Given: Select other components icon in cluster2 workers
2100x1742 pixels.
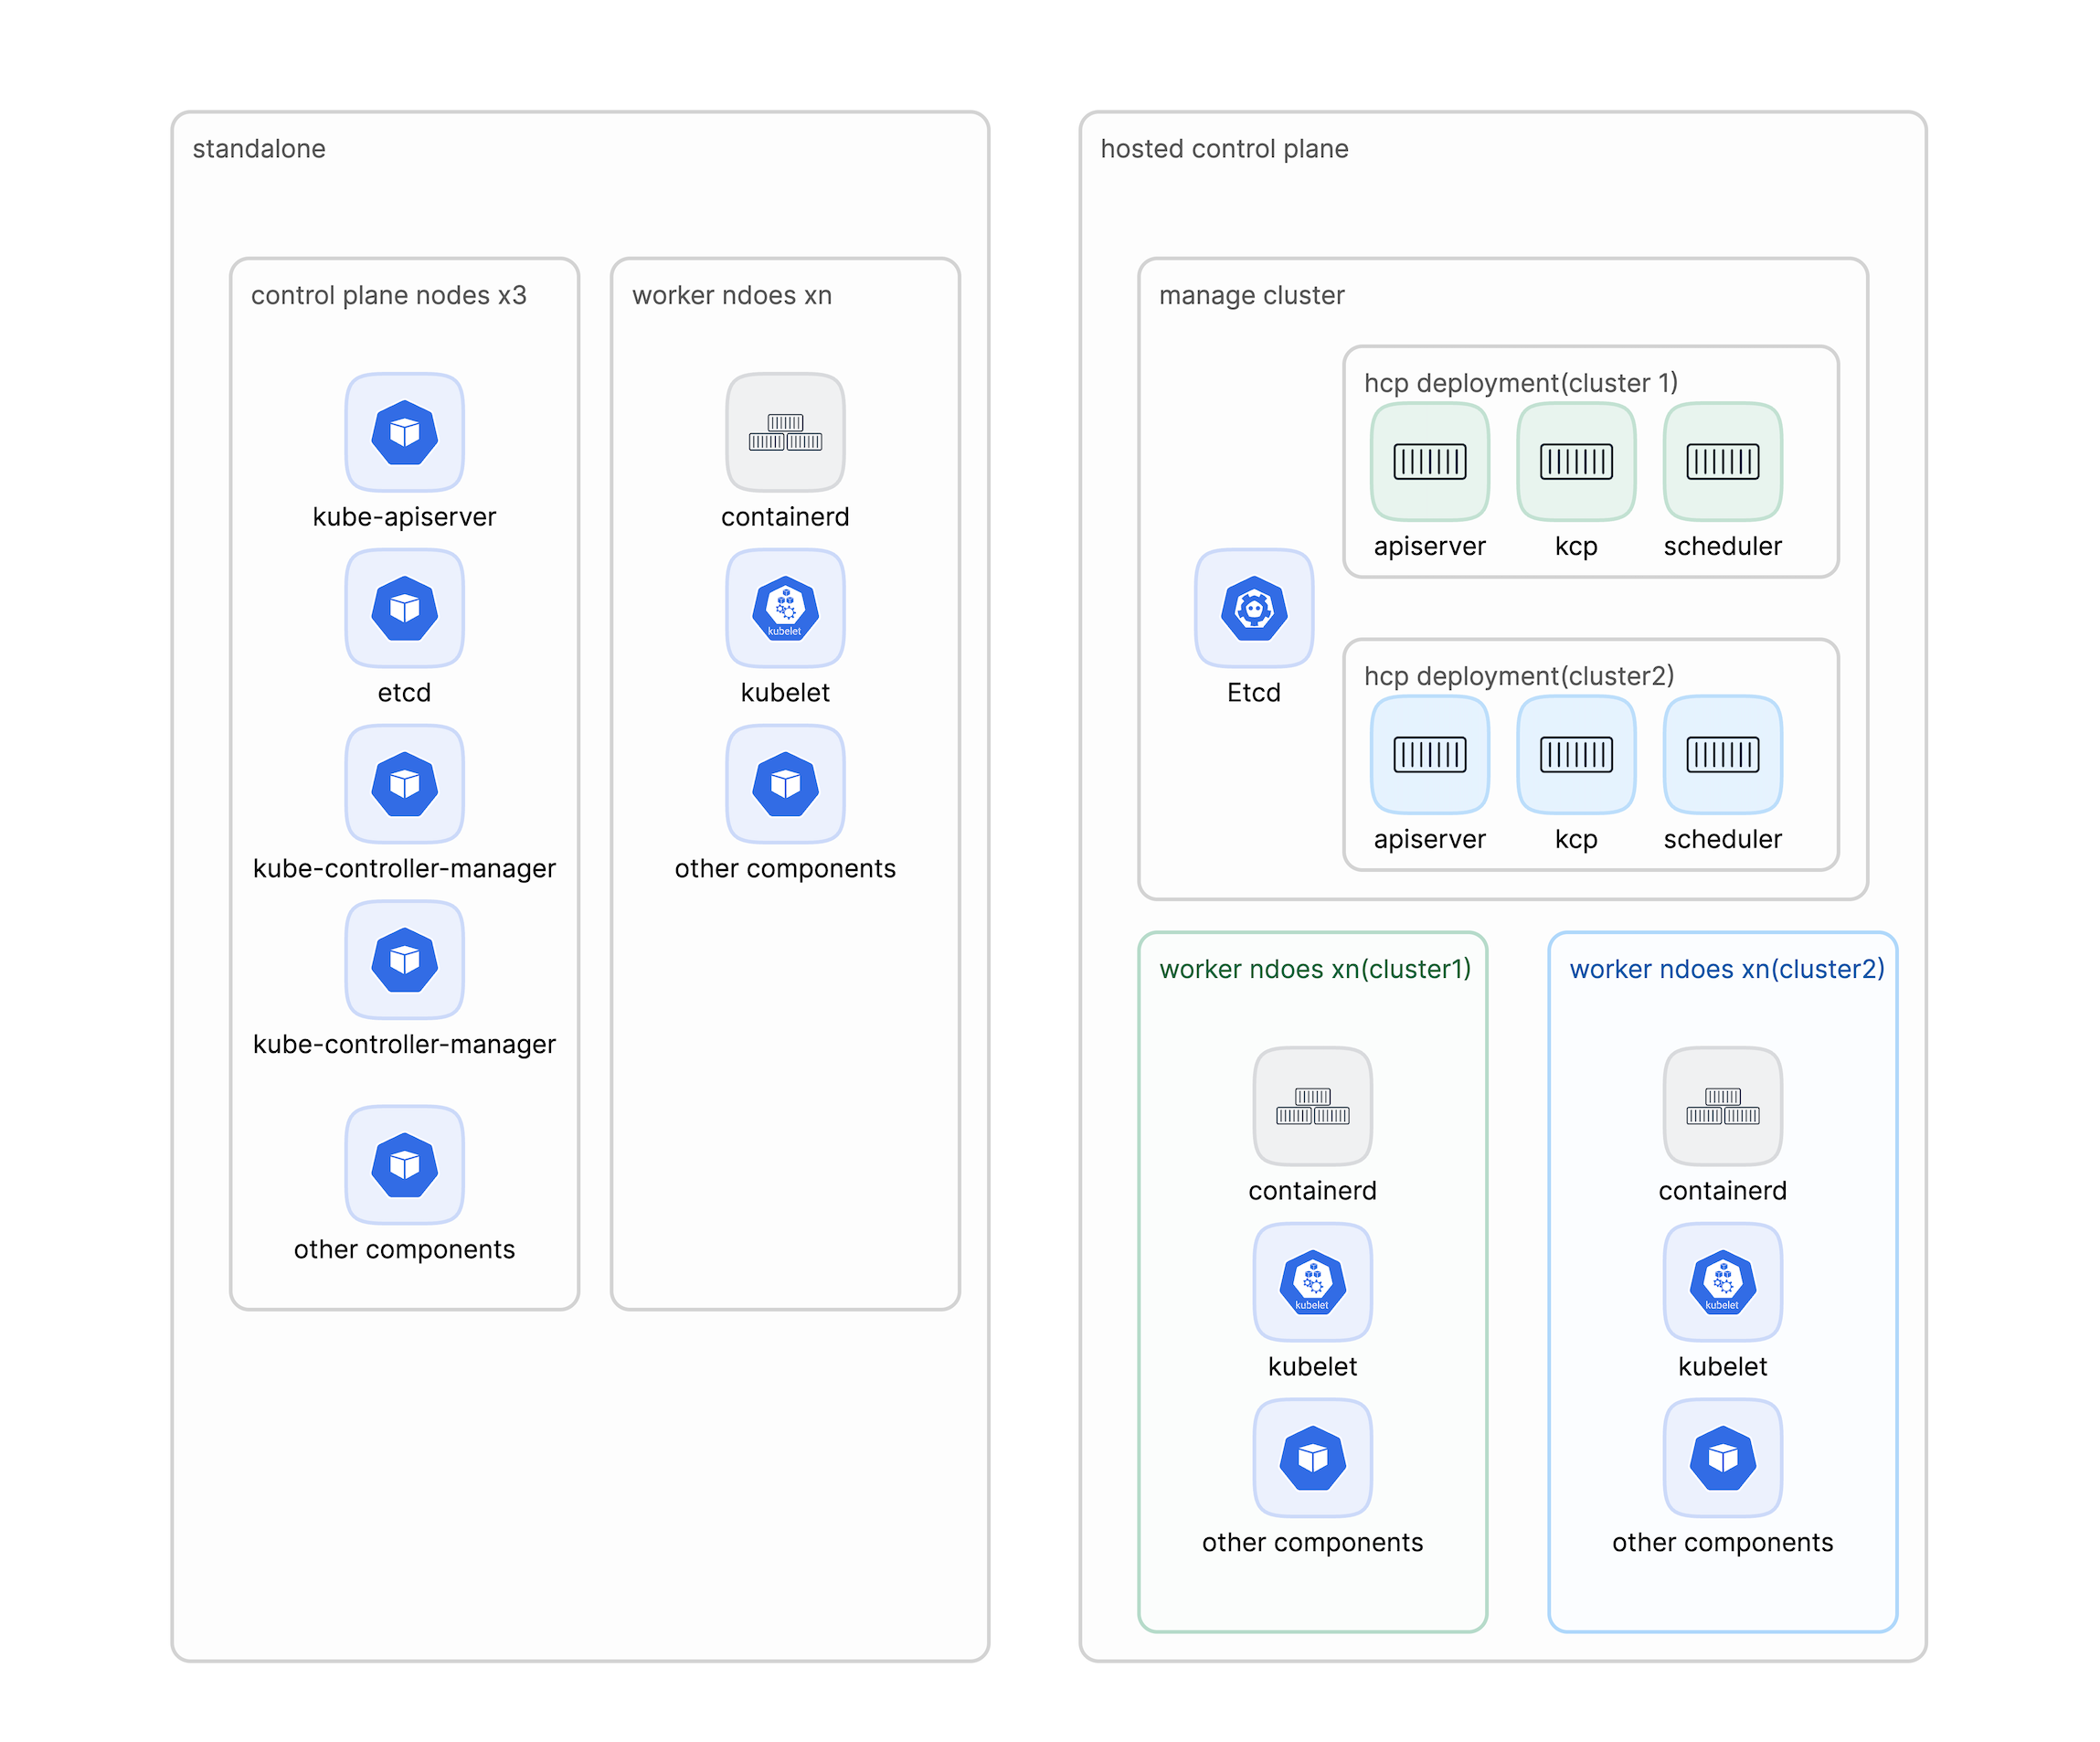Looking at the screenshot, I should (1722, 1458).
